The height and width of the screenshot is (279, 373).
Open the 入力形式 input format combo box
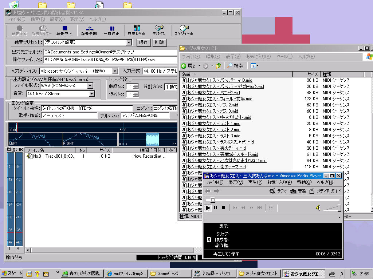(x=160, y=71)
